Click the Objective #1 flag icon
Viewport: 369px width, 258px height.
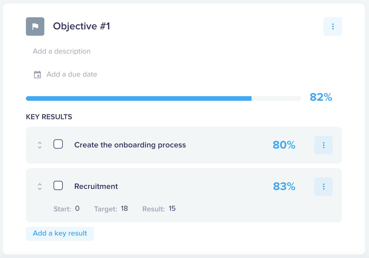35,26
